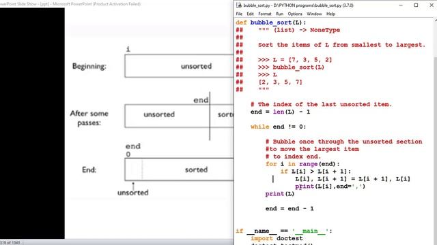
Task: Click the IDLE editor vertical scrollbar
Action: click(435, 131)
